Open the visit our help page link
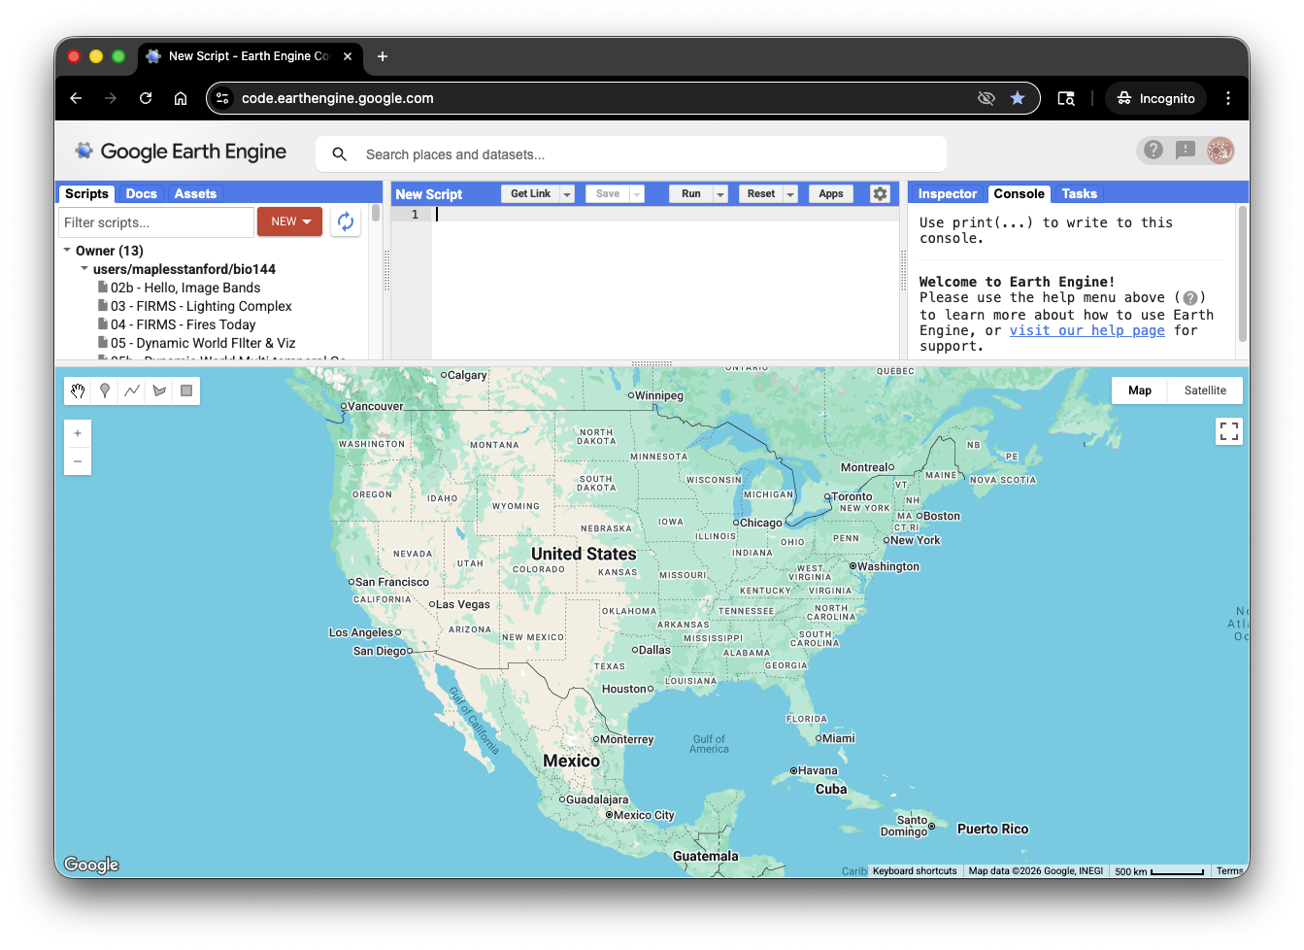 tap(1087, 330)
